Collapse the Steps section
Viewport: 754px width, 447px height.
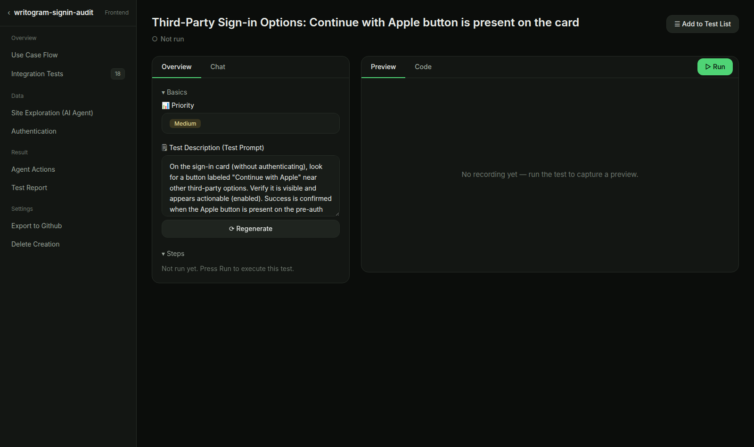click(x=173, y=254)
